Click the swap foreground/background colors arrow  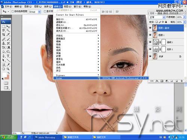click(9, 73)
